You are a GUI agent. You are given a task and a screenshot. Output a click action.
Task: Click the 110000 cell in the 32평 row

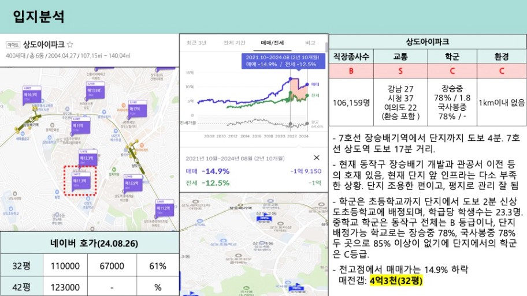[x=65, y=266]
